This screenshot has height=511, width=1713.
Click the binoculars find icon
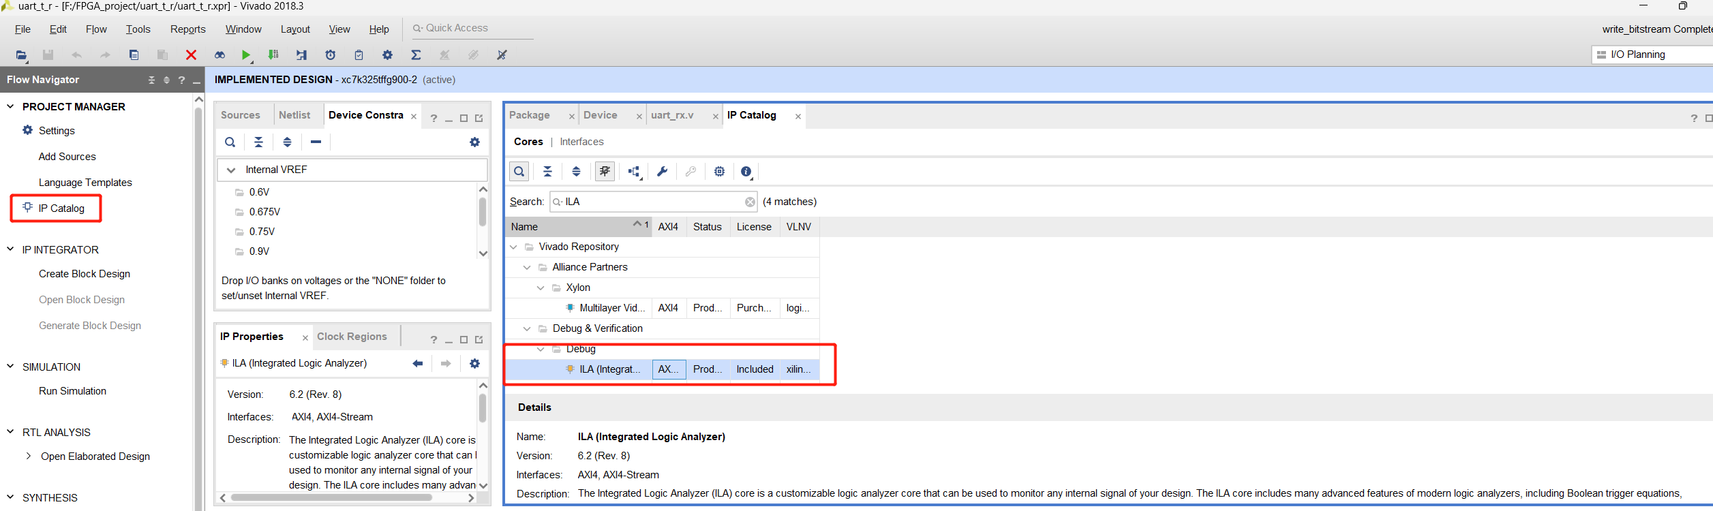219,55
